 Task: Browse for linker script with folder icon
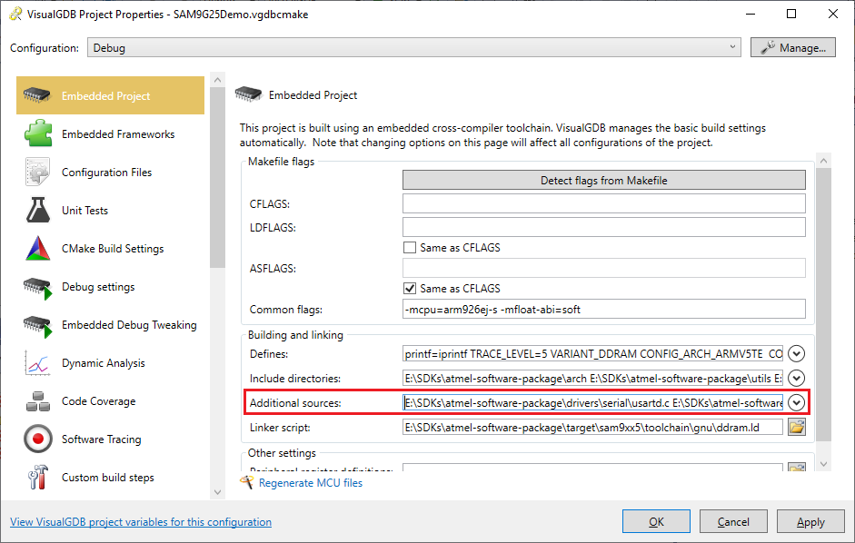tap(796, 428)
